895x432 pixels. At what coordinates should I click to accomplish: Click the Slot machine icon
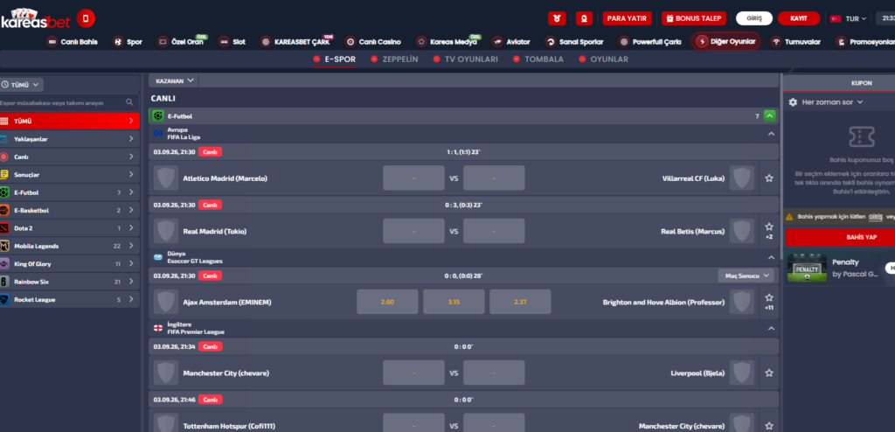tap(224, 42)
